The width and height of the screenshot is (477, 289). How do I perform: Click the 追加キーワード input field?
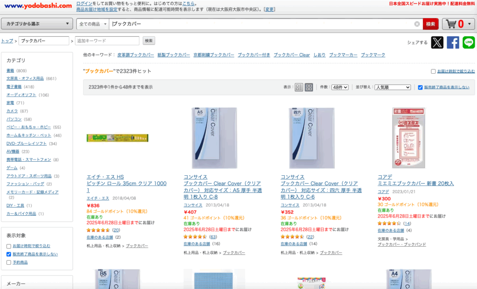(107, 41)
